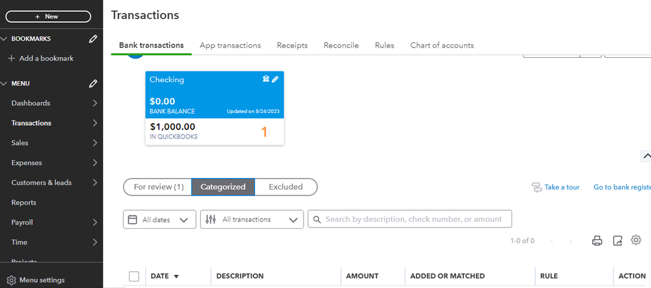The height and width of the screenshot is (288, 651).
Task: Click the pencil edit icon on Checking card
Action: [x=275, y=79]
